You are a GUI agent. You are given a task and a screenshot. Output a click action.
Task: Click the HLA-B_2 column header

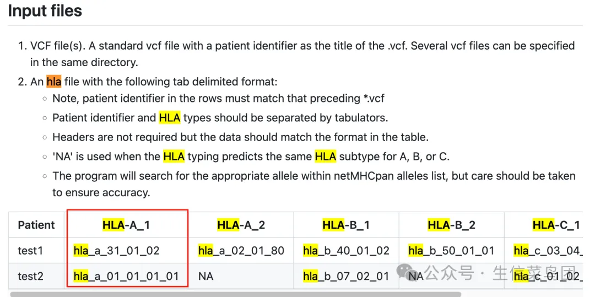click(451, 225)
